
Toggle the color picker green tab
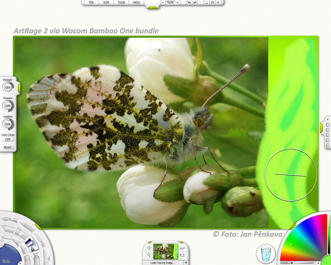(293, 227)
